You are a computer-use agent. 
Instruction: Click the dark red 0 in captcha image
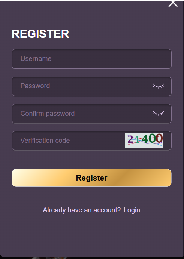[x=159, y=138]
